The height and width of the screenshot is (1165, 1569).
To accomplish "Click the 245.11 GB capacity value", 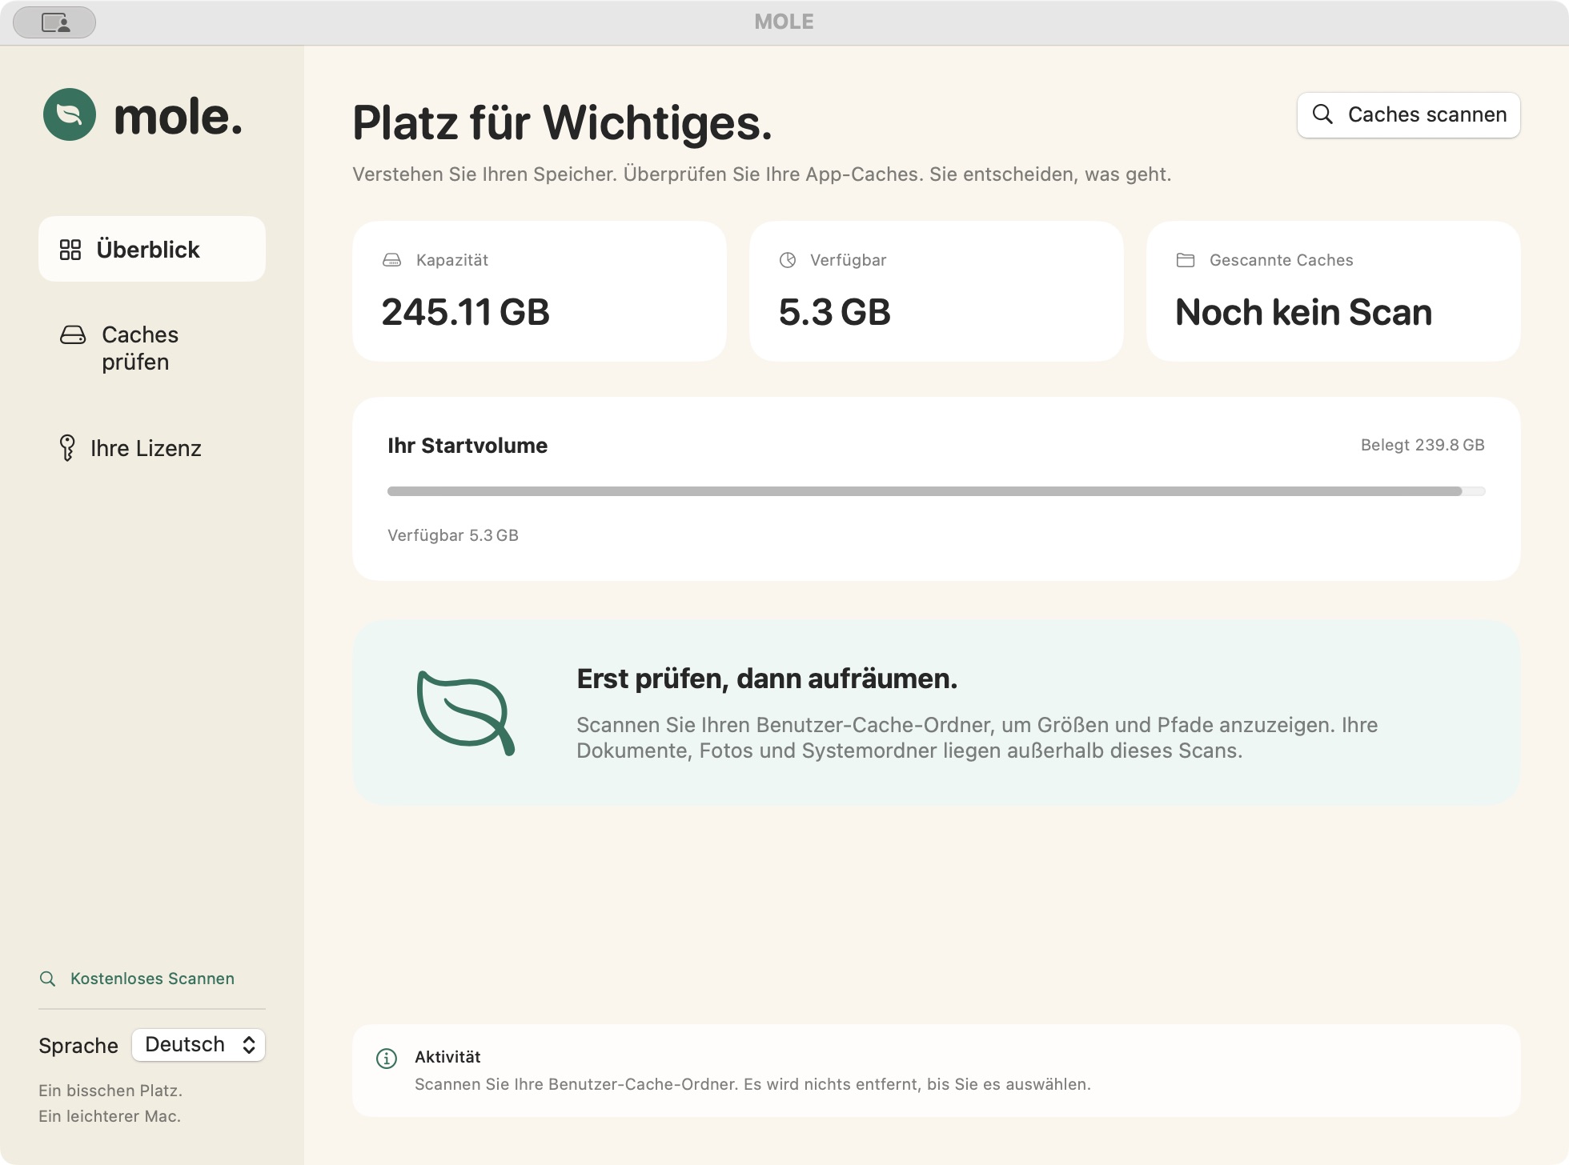I will [465, 312].
